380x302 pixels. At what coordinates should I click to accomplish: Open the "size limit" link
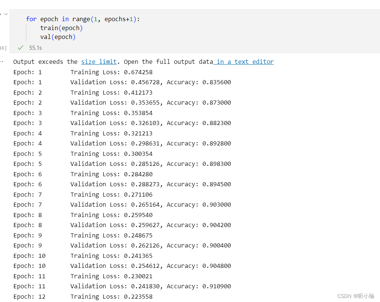[99, 62]
